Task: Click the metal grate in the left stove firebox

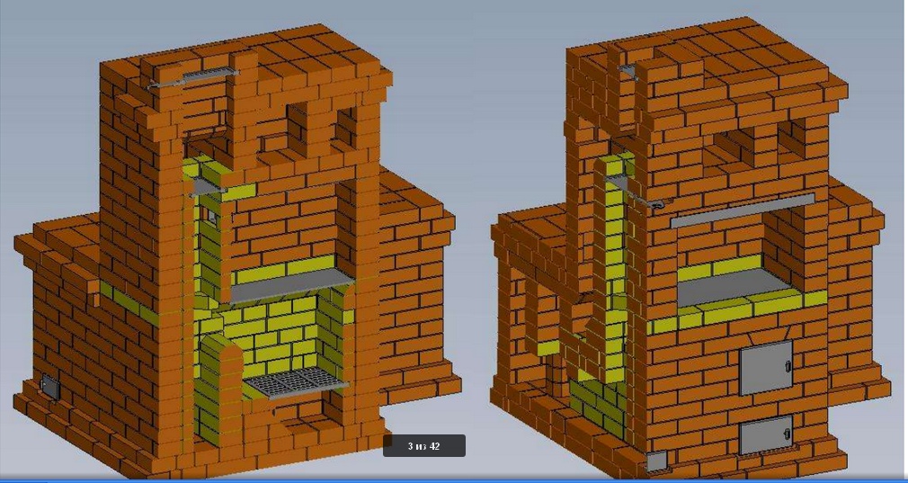Action: coord(296,382)
